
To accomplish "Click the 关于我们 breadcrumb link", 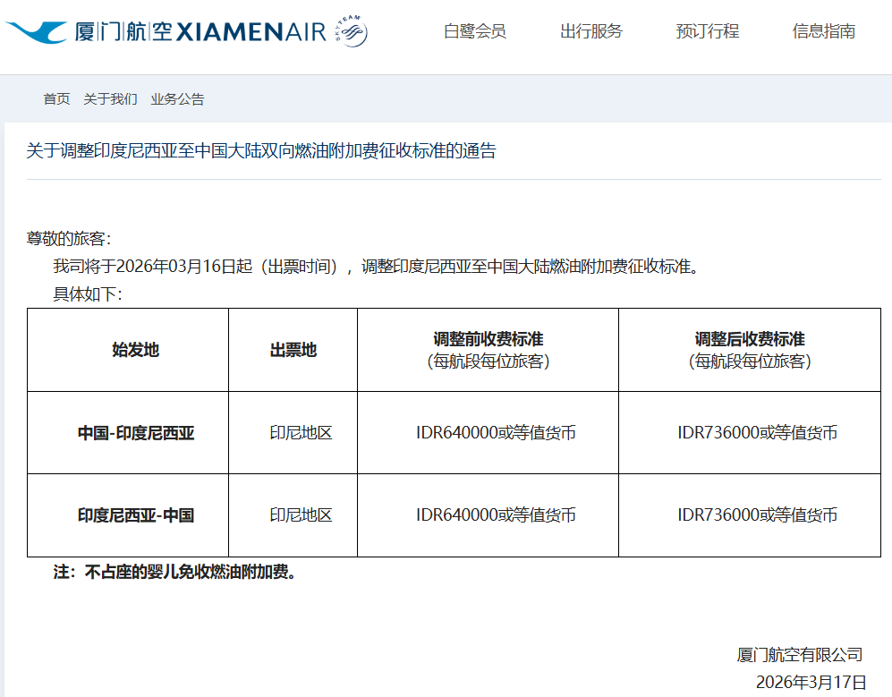I will click(x=110, y=99).
